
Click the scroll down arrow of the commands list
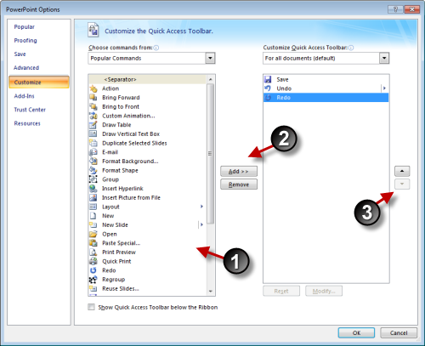coord(210,292)
